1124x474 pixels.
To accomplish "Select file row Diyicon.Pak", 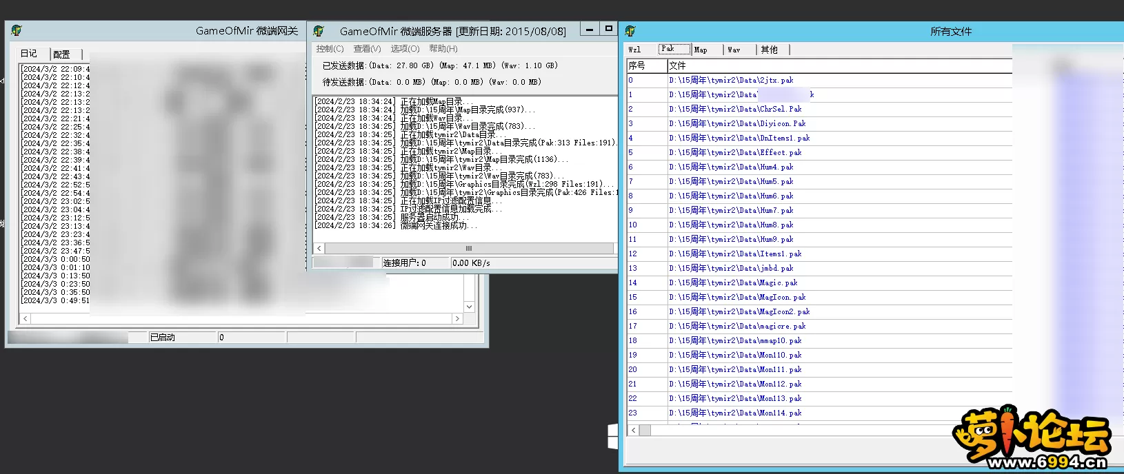I will pyautogui.click(x=819, y=123).
